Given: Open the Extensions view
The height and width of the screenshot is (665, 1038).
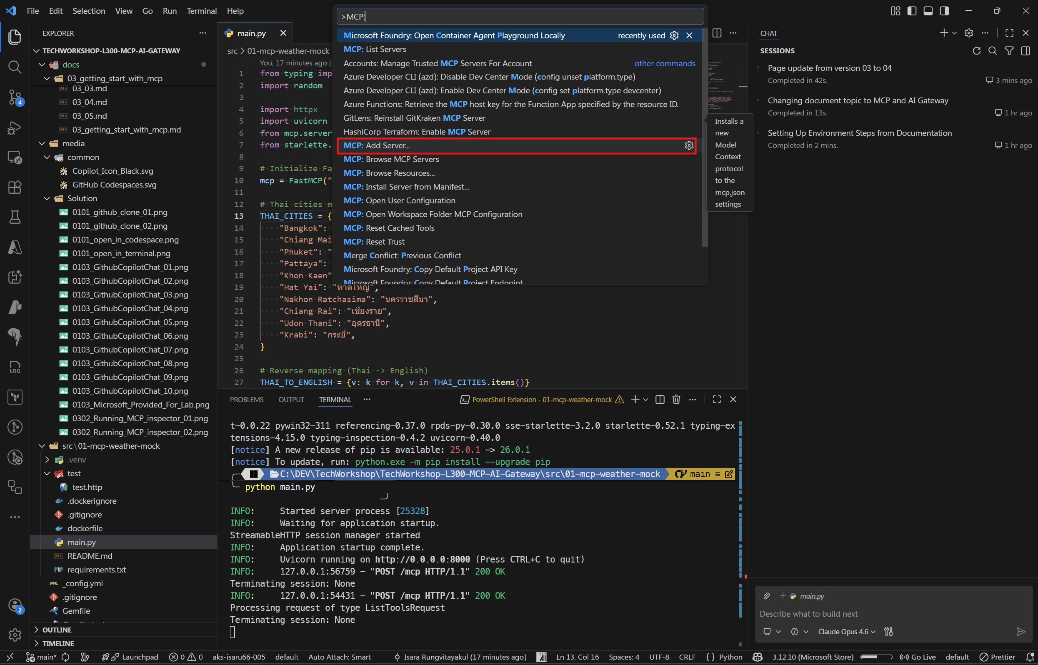Looking at the screenshot, I should pos(15,187).
